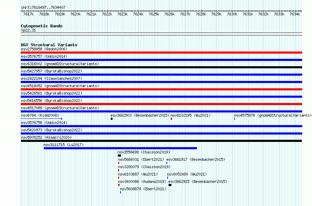Select the blue marker under nsv5608879
The image size is (312, 206).
click(x=121, y=192)
